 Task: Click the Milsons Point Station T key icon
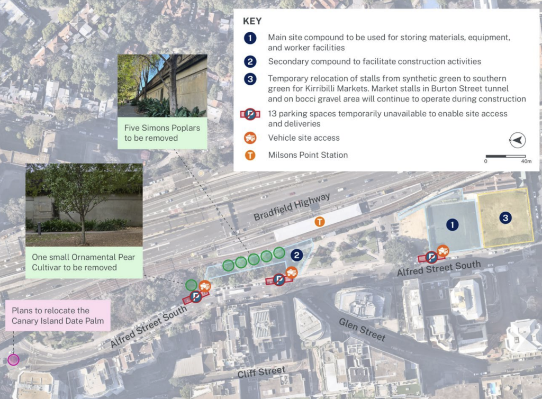[250, 155]
